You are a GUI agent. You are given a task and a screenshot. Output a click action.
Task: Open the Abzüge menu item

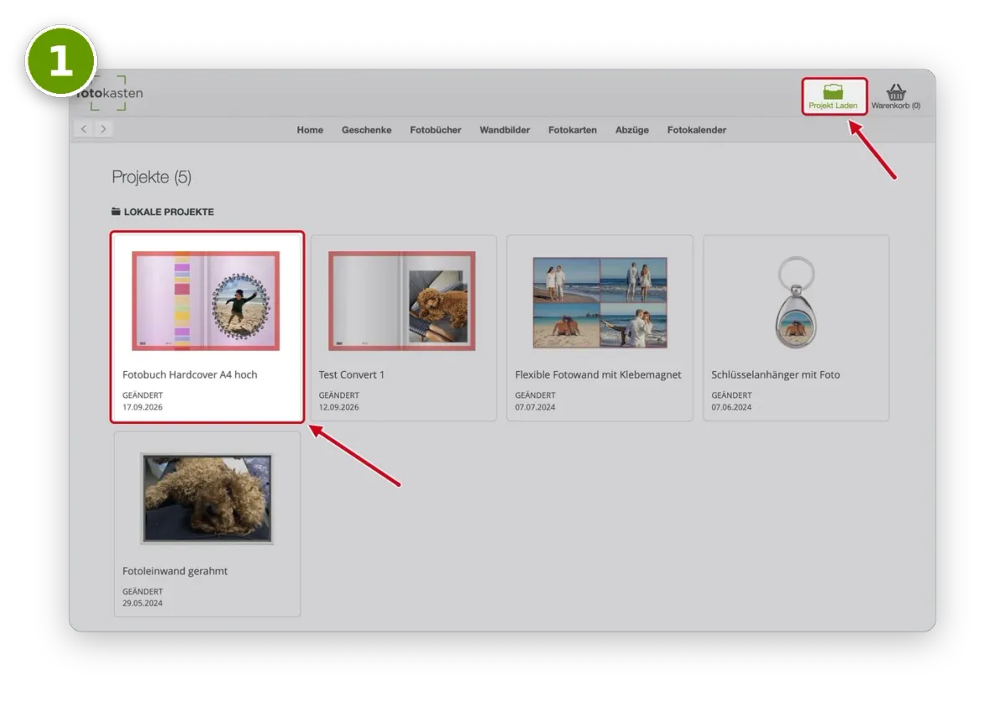click(632, 130)
